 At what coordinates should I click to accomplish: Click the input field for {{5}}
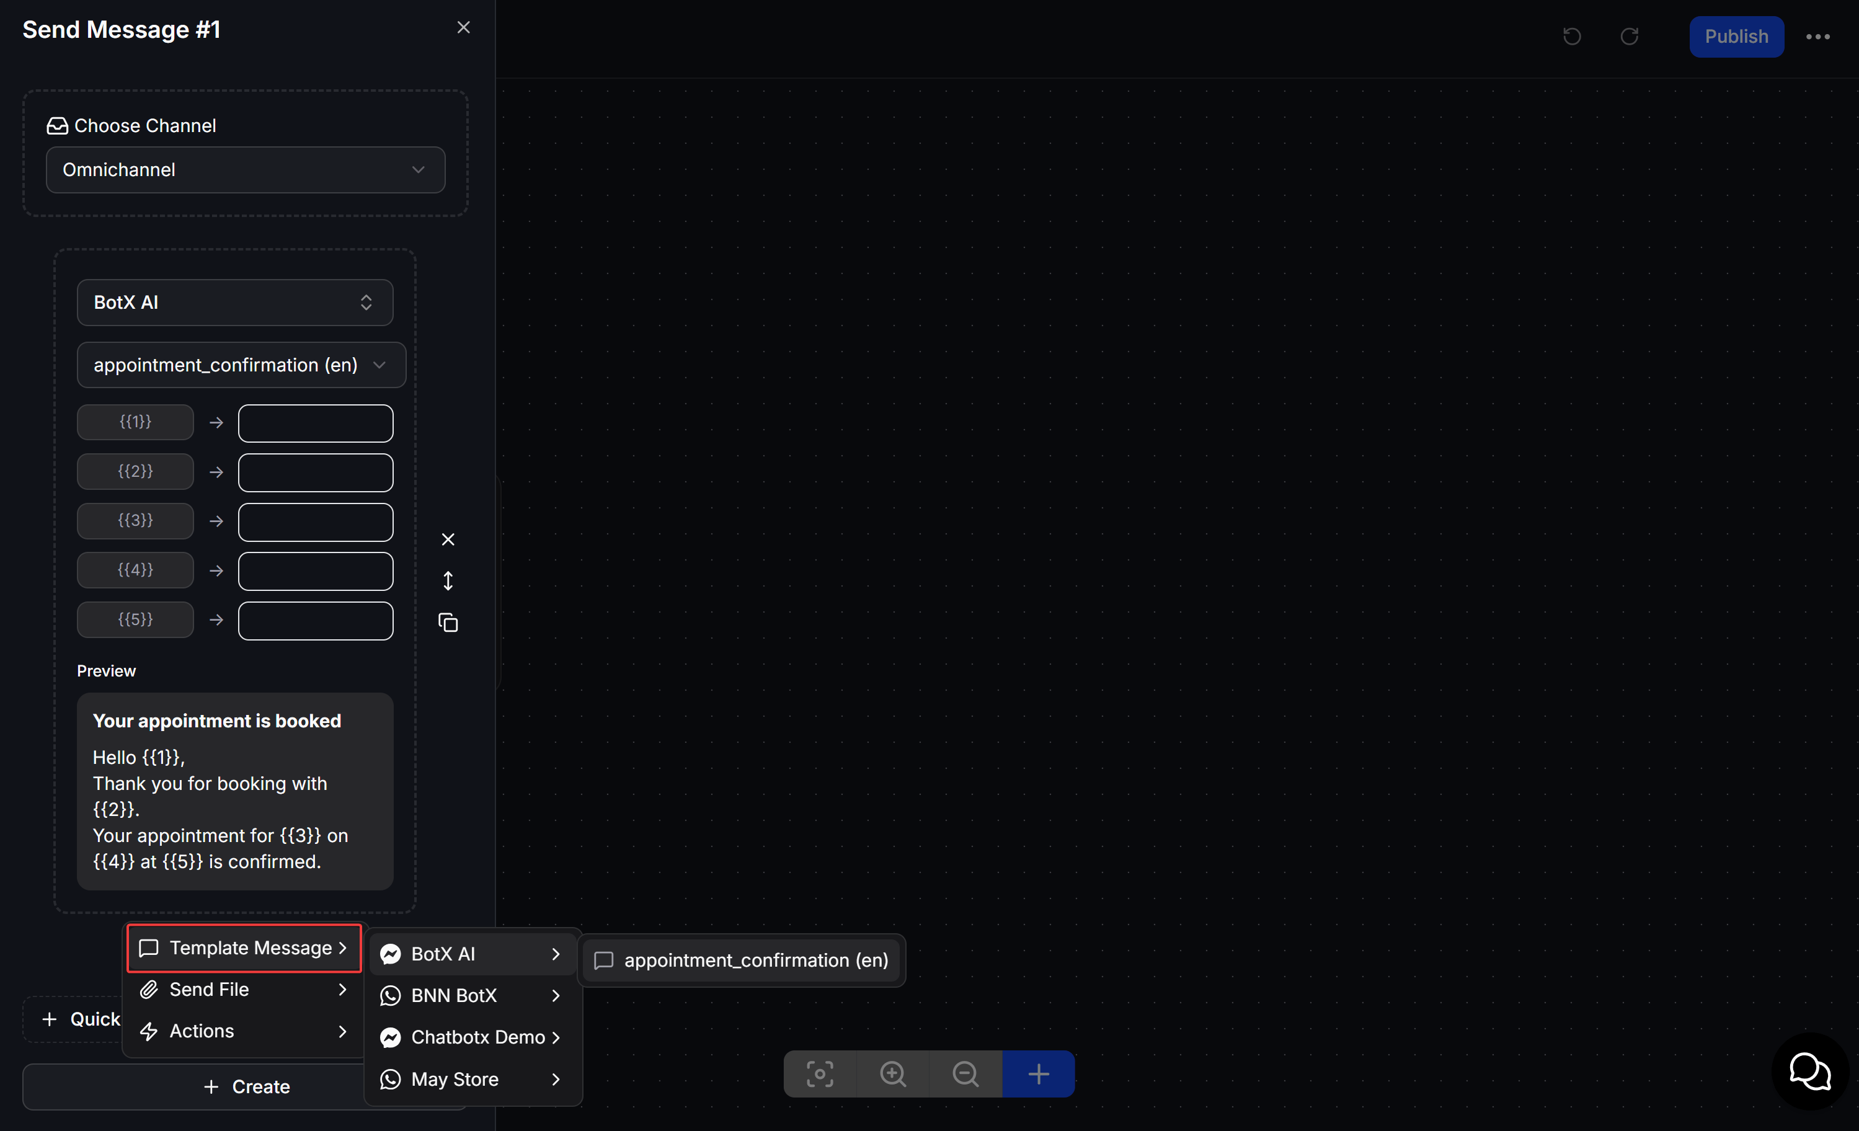click(316, 620)
